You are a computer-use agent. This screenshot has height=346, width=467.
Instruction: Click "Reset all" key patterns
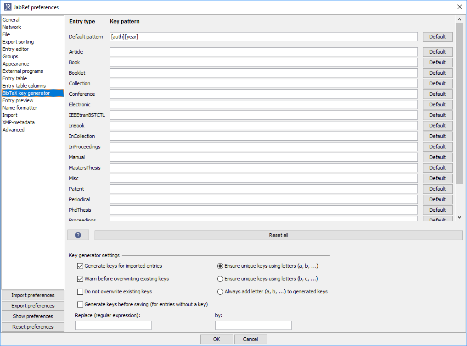(278, 235)
